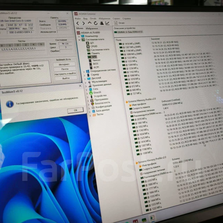Expand the Сервер tree node
Screen dimensions: 223x223
coord(84,75)
